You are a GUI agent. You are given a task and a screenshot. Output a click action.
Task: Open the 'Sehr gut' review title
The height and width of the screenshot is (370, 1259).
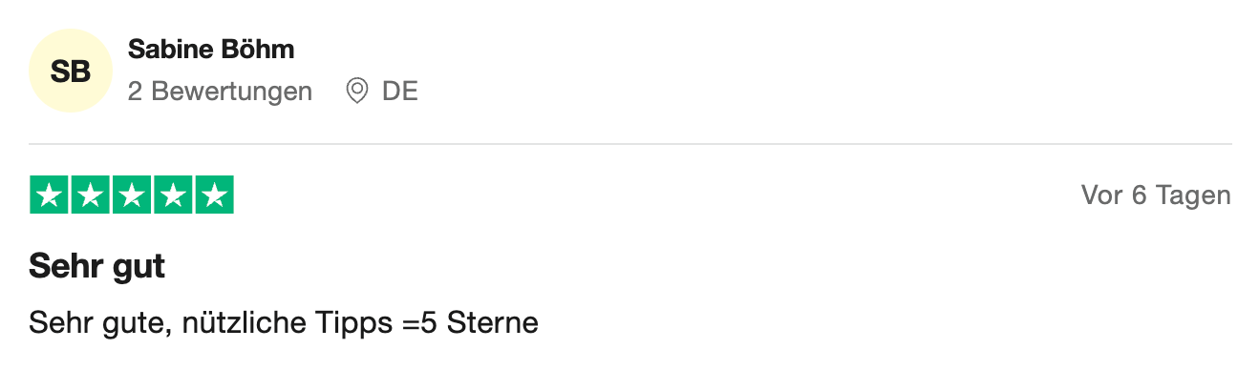pos(97,266)
